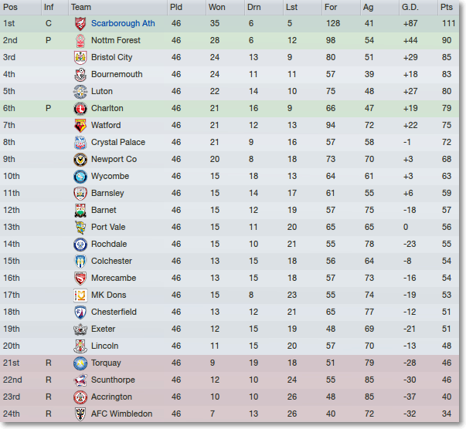Open the Scarborough Ath team link
Viewport: 466px width, 429px height.
[123, 23]
